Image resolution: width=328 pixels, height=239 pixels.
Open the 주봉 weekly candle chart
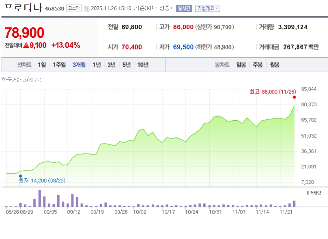click(x=258, y=65)
